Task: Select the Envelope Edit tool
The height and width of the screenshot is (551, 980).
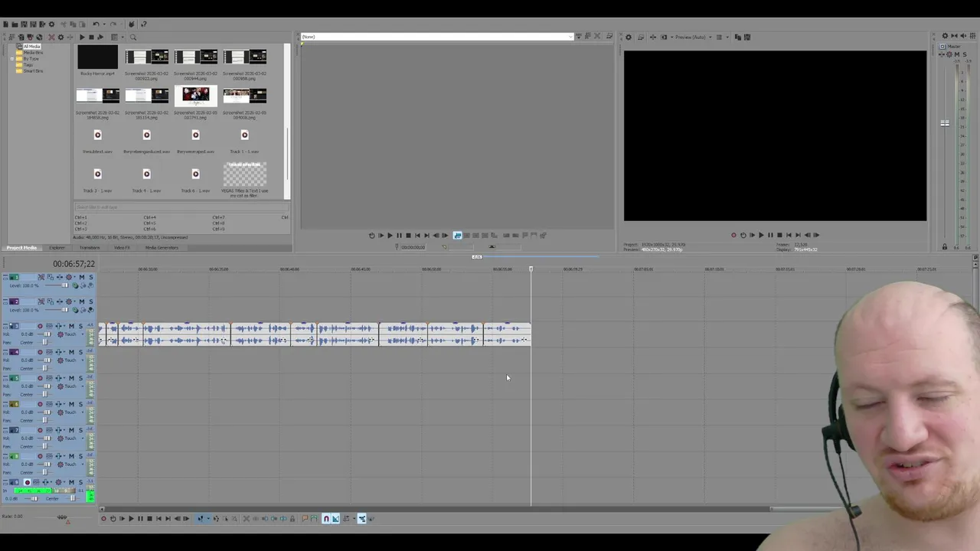Action: pos(216,519)
